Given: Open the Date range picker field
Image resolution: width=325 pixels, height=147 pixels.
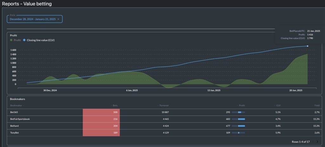Looking at the screenshot, I should [x=32, y=19].
